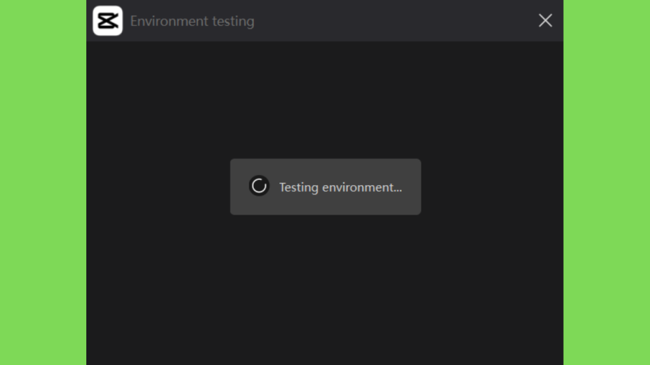The height and width of the screenshot is (365, 650).
Task: Click the grey status box left of the spinner
Action: pyautogui.click(x=239, y=187)
